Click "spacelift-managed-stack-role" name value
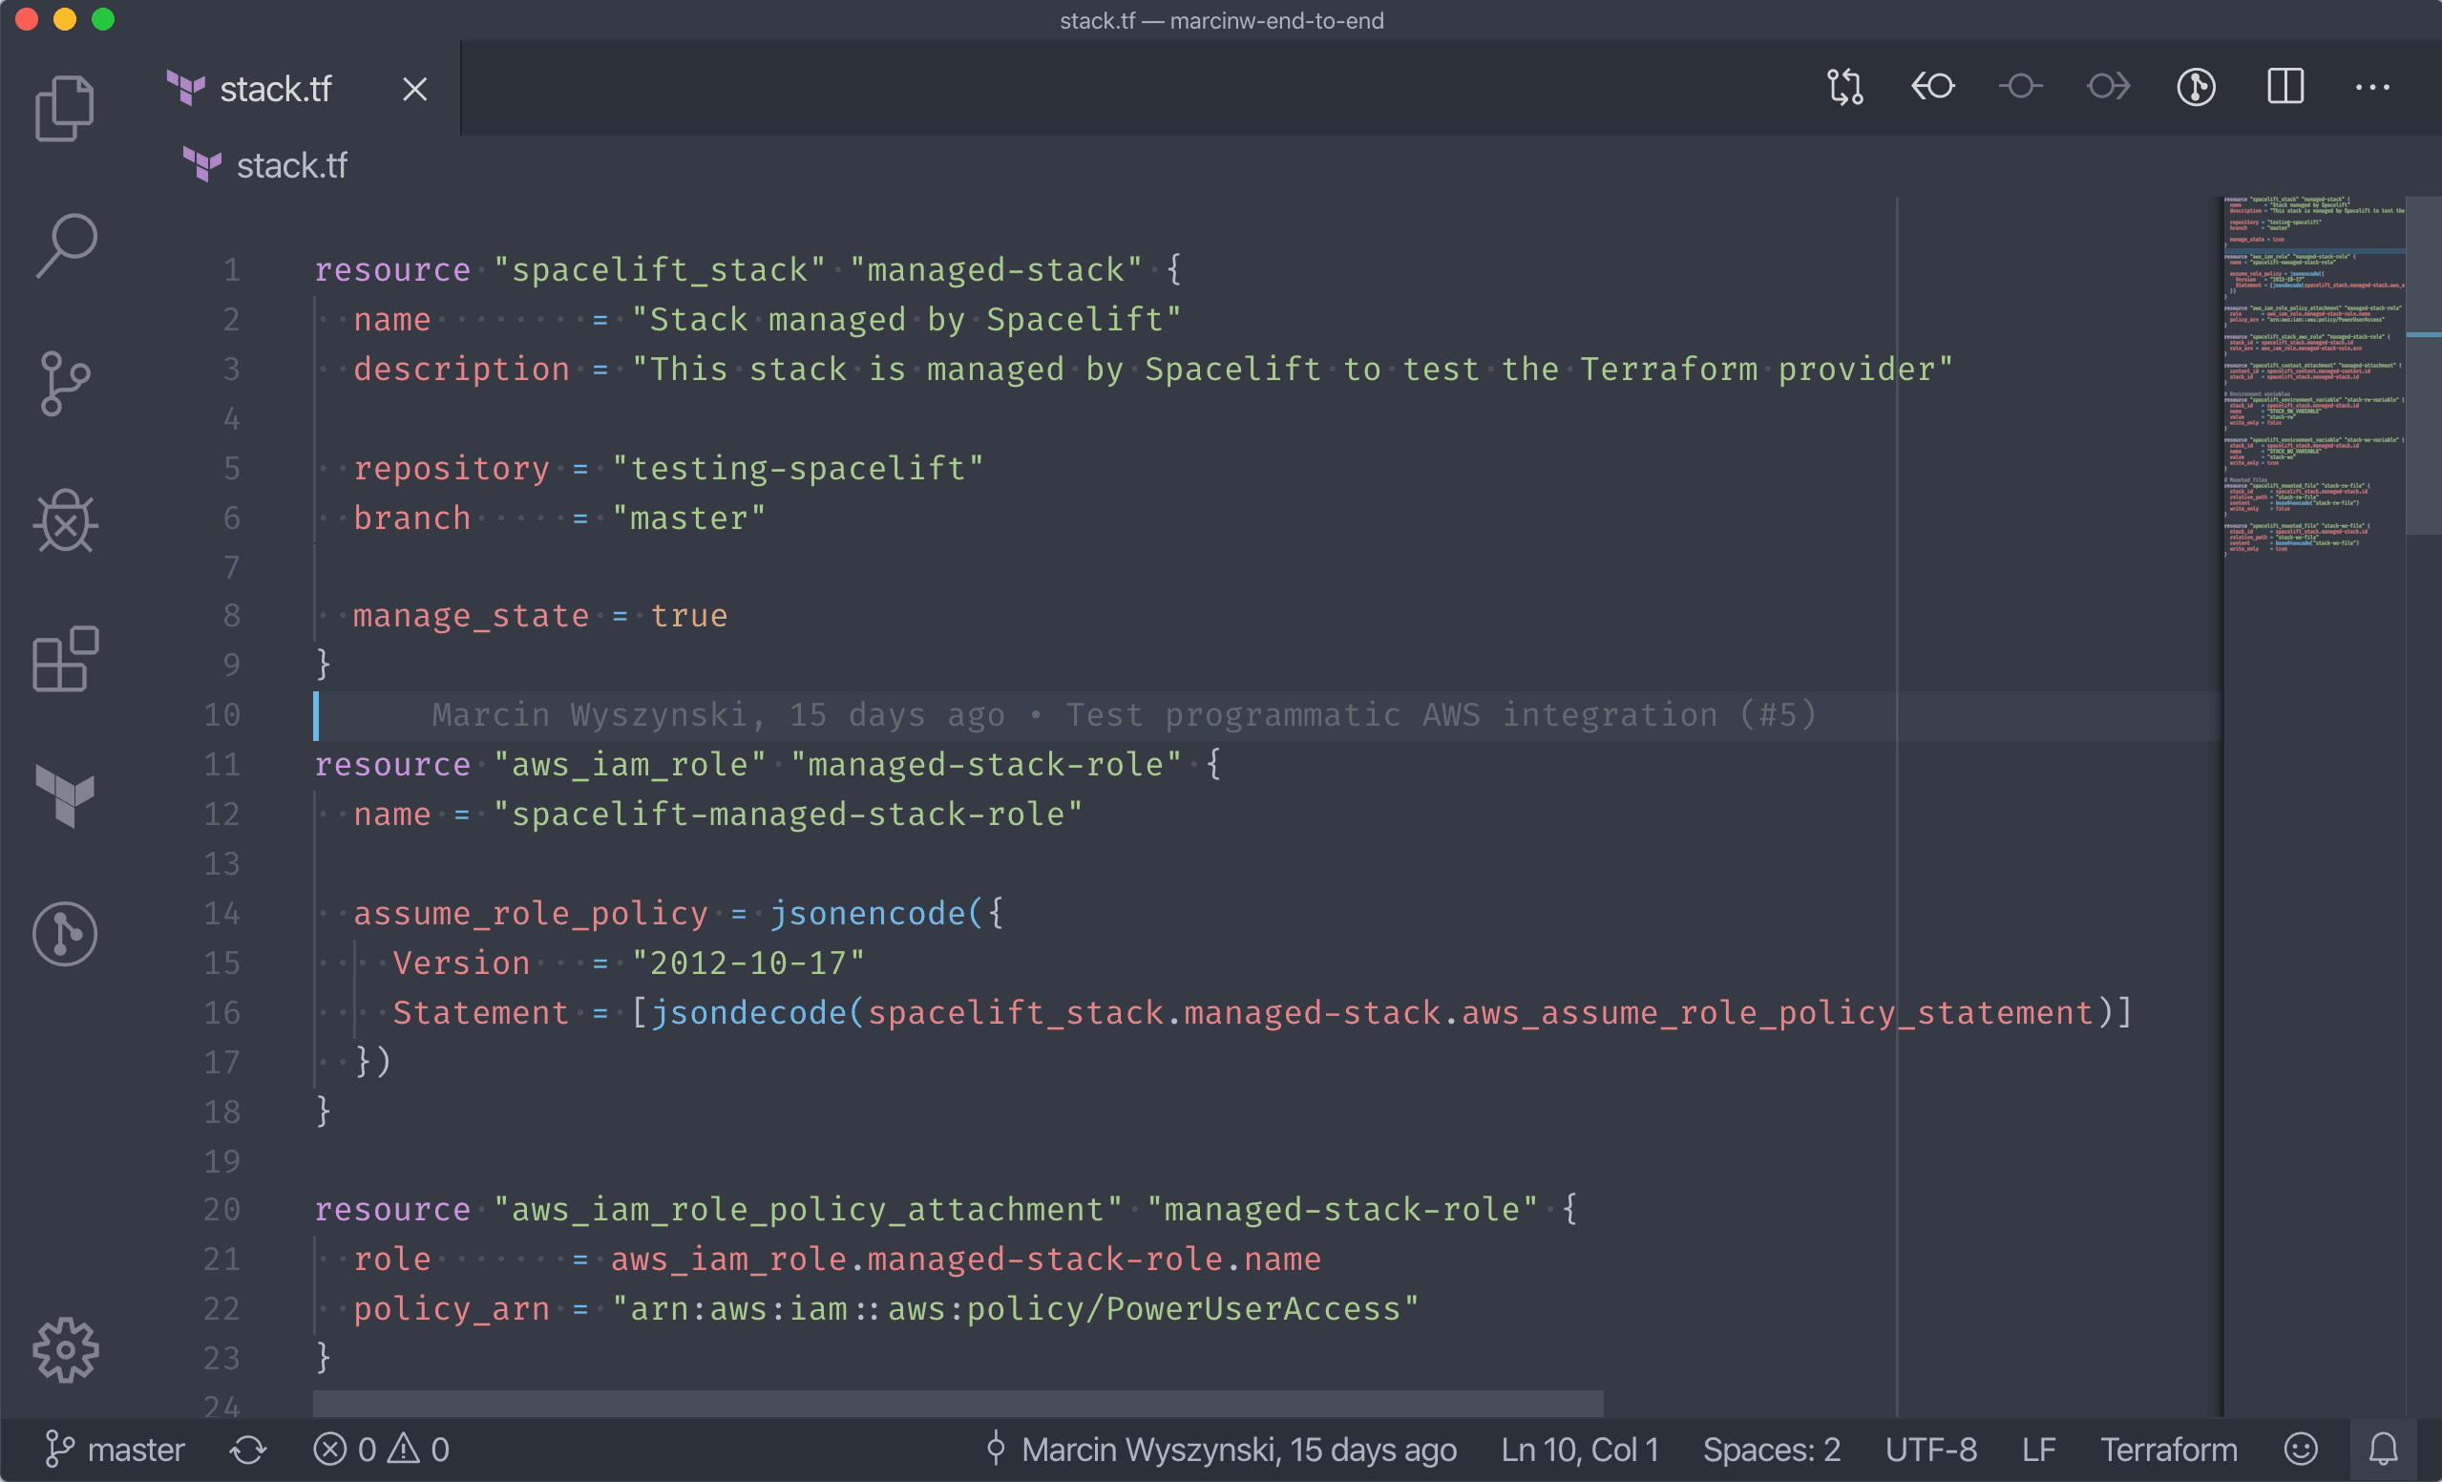The height and width of the screenshot is (1482, 2442). [788, 814]
